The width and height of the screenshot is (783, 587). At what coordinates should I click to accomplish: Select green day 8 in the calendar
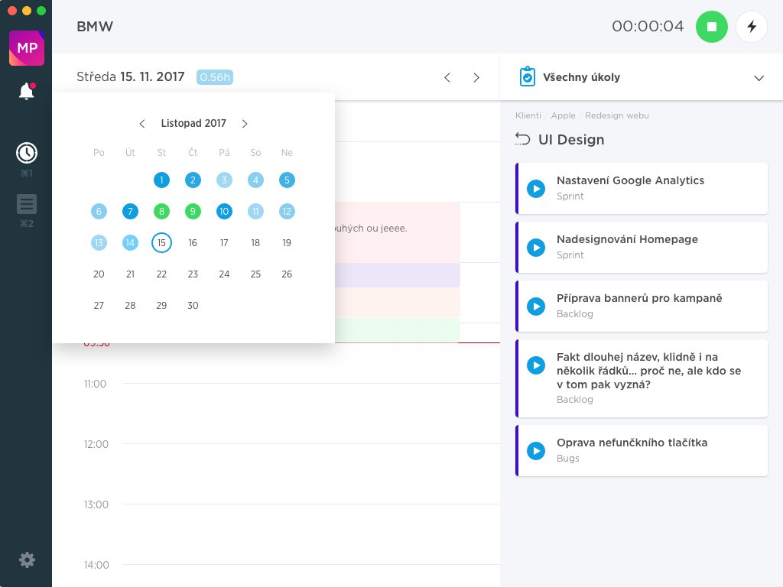point(161,212)
